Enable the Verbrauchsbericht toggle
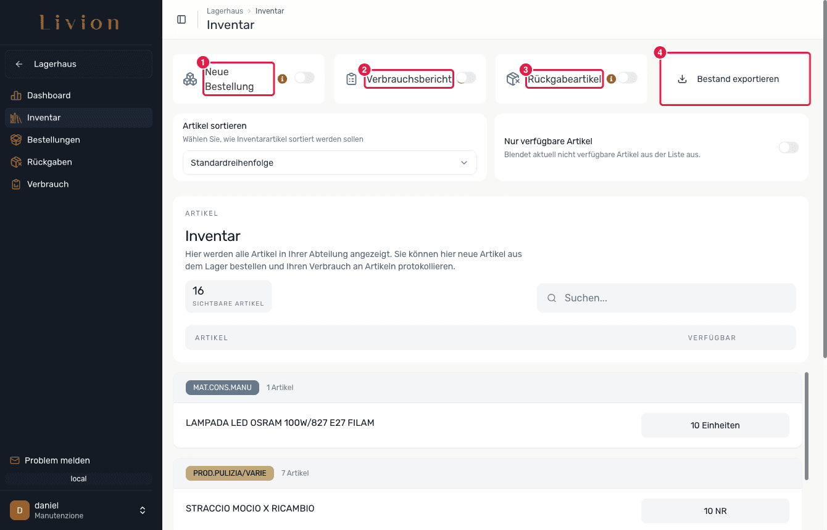This screenshot has height=530, width=827. [466, 78]
